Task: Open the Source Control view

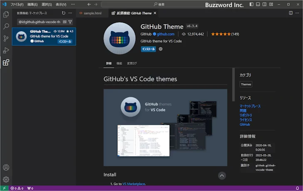Action: [x=6, y=38]
